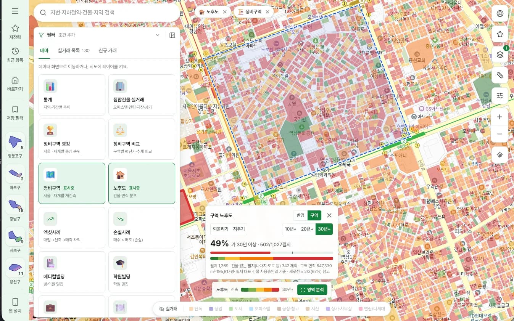Collapse the side panel
This screenshot has height=321, width=514.
(x=172, y=35)
